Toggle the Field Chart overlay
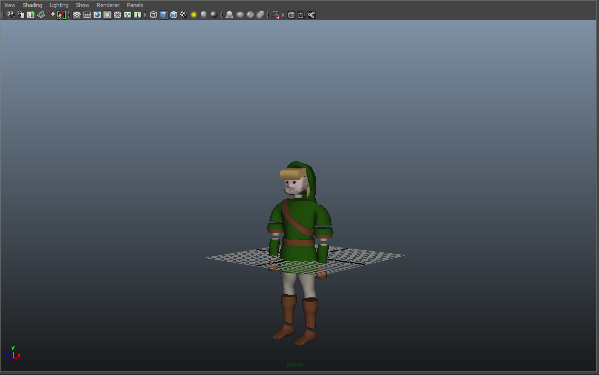This screenshot has width=599, height=375. [117, 15]
